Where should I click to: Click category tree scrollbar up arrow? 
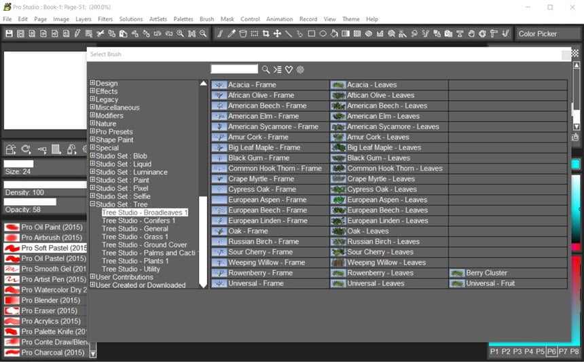pyautogui.click(x=203, y=83)
